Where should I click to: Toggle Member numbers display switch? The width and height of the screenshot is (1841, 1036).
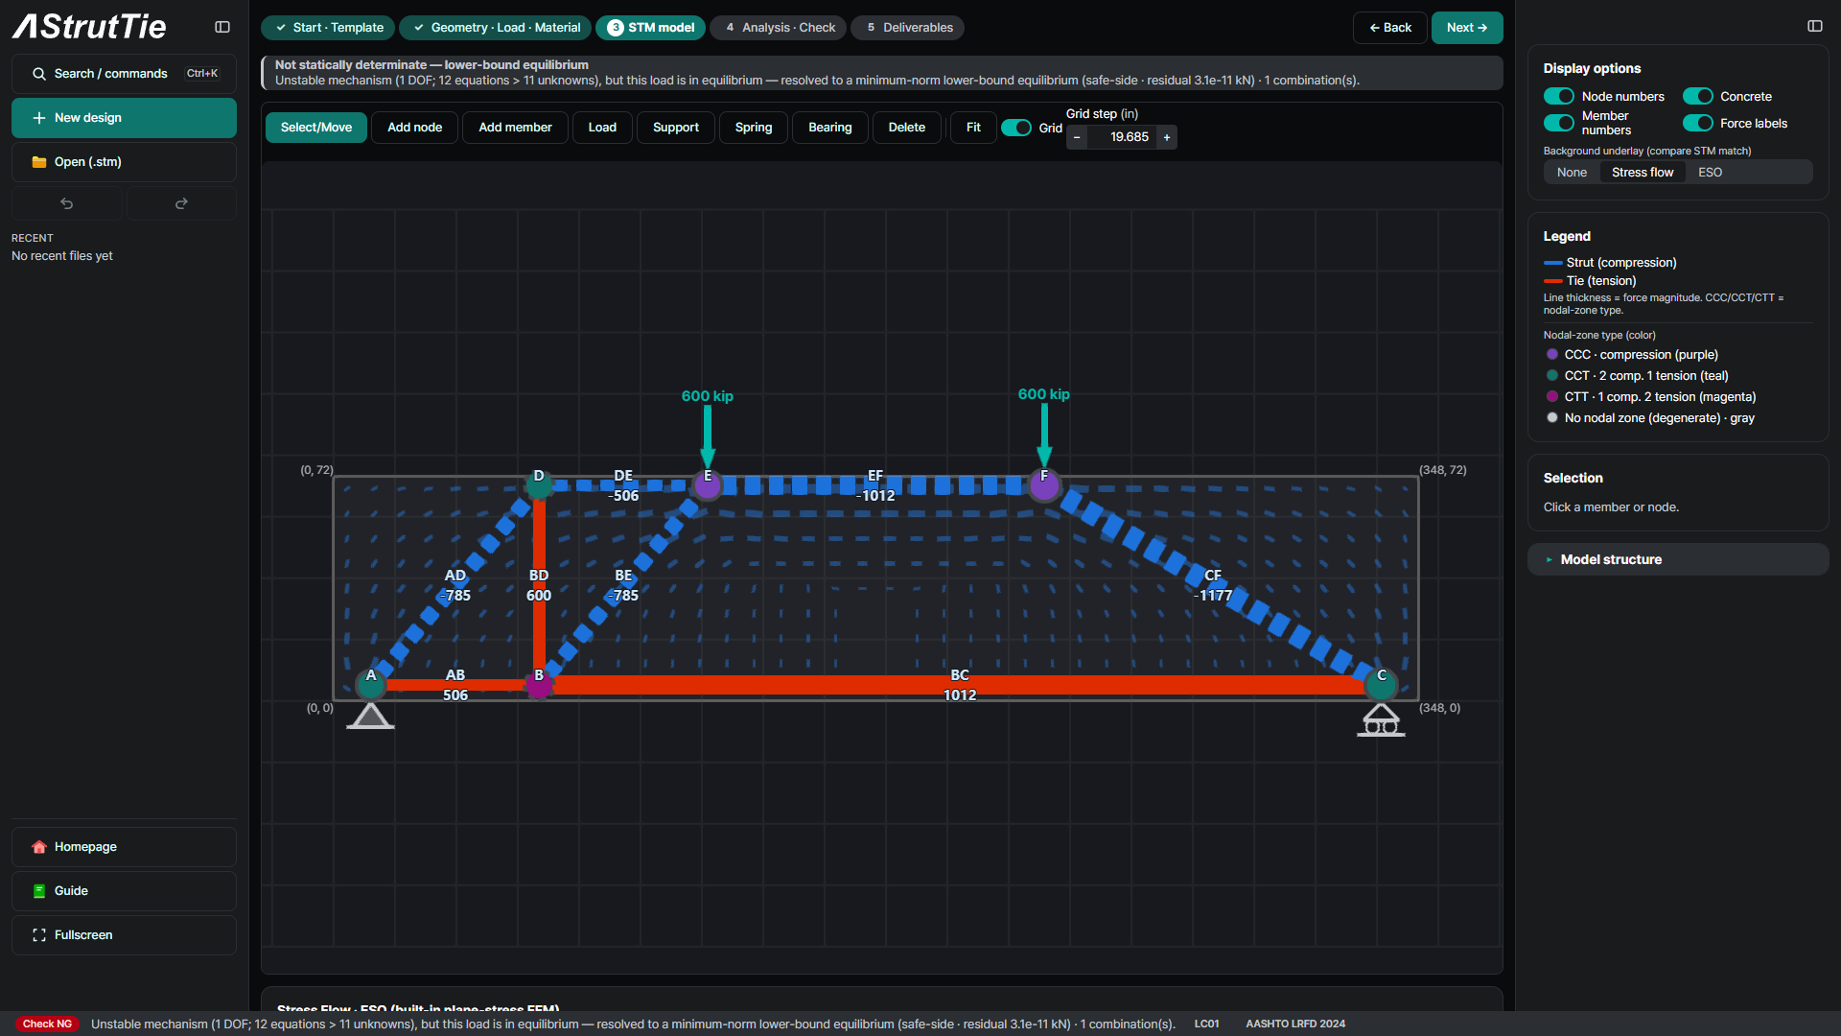tap(1559, 123)
